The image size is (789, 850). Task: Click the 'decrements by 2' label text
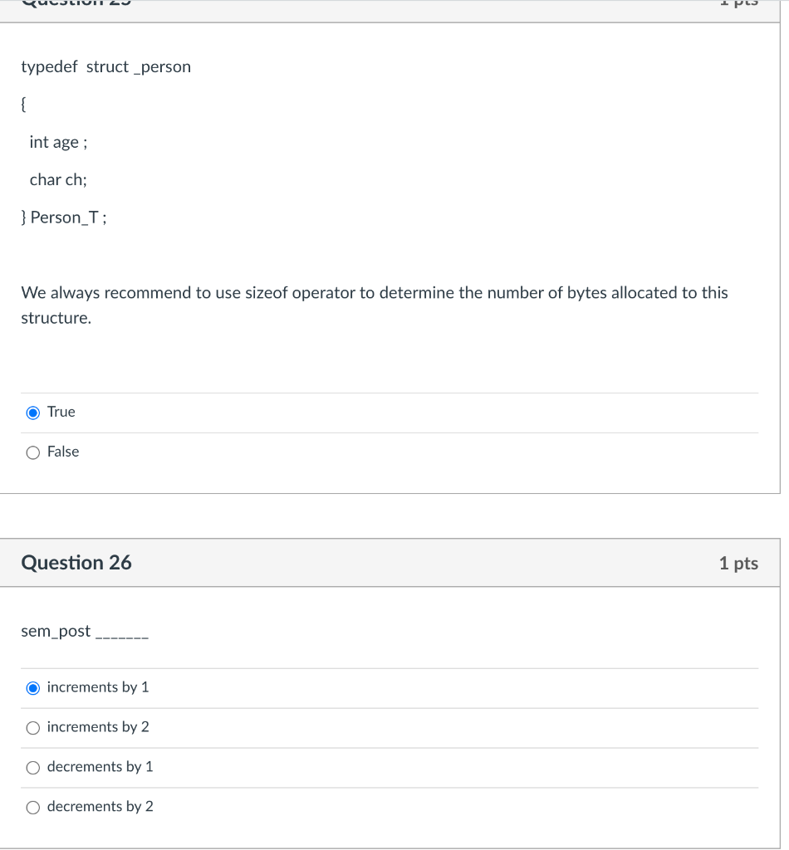click(100, 807)
